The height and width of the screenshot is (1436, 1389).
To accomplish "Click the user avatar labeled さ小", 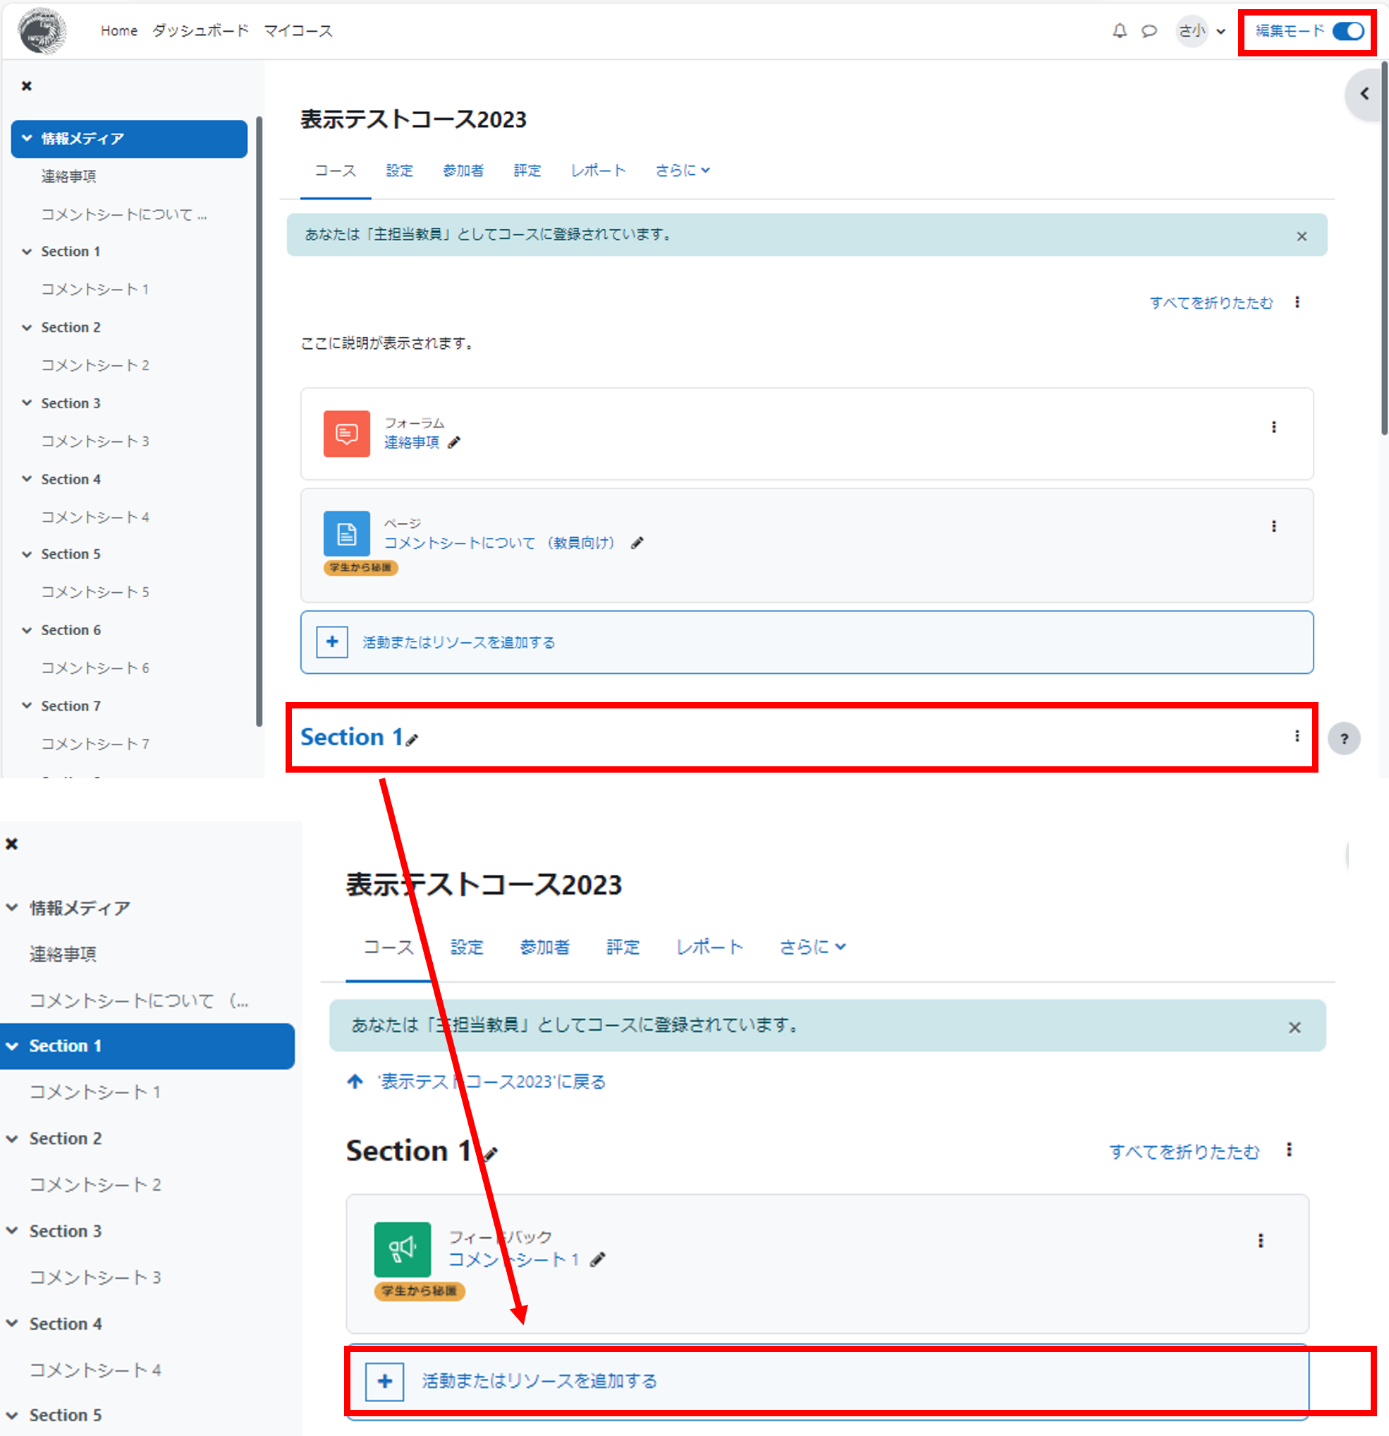I will 1191,31.
